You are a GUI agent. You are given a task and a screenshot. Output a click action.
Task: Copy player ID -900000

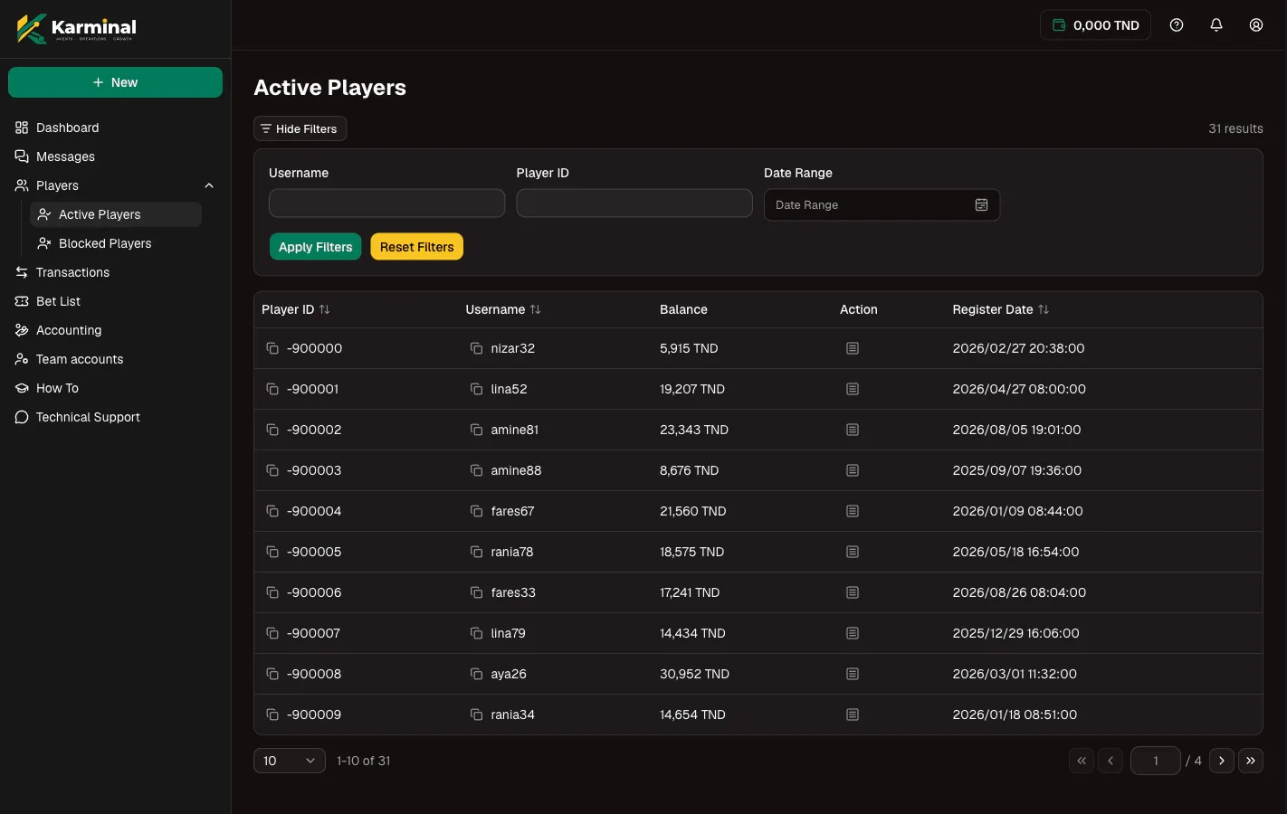(272, 348)
